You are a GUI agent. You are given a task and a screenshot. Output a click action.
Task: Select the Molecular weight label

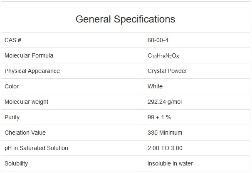click(26, 102)
